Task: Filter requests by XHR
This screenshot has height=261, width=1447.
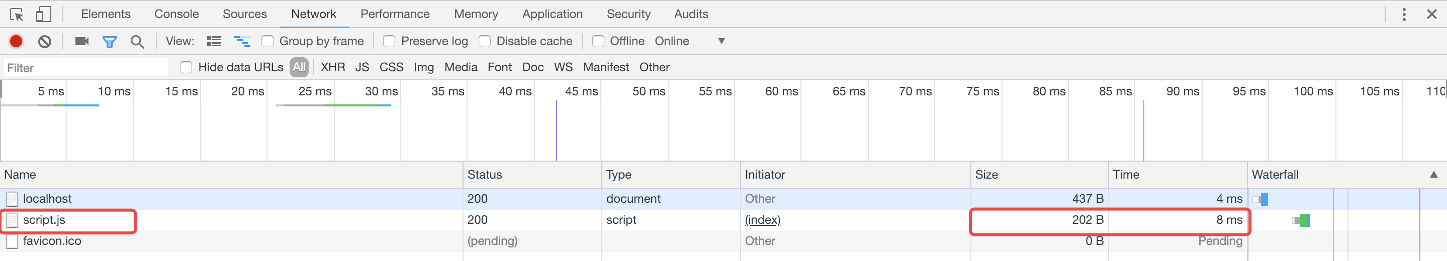Action: [x=333, y=67]
